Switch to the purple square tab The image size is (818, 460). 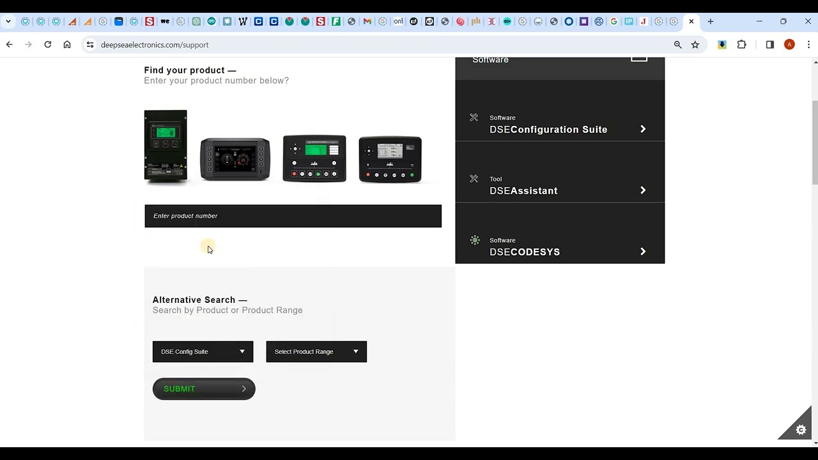coord(584,21)
